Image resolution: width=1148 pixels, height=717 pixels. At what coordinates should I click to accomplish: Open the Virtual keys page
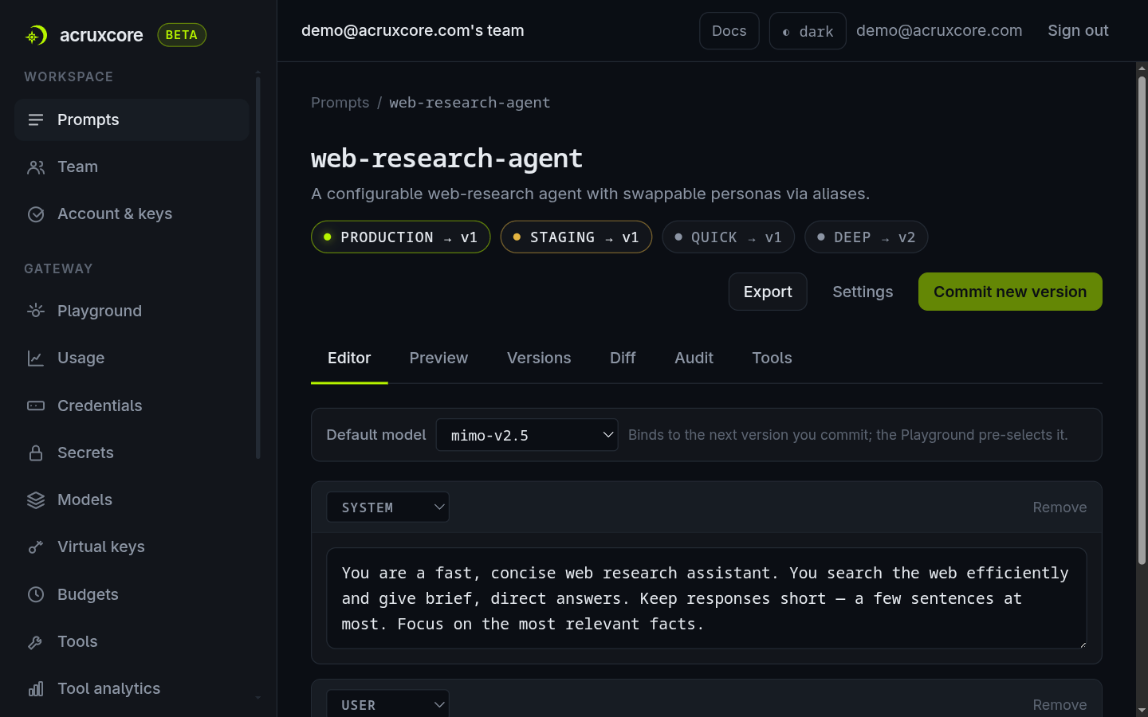pos(132,547)
